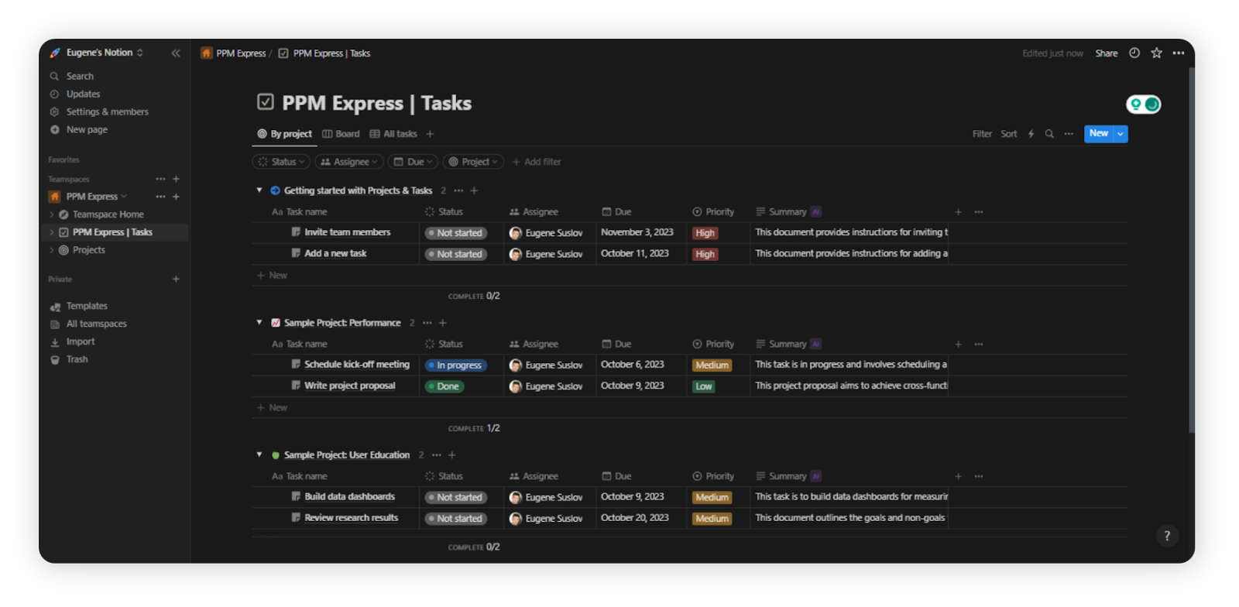Open page history clock icon

point(1134,53)
